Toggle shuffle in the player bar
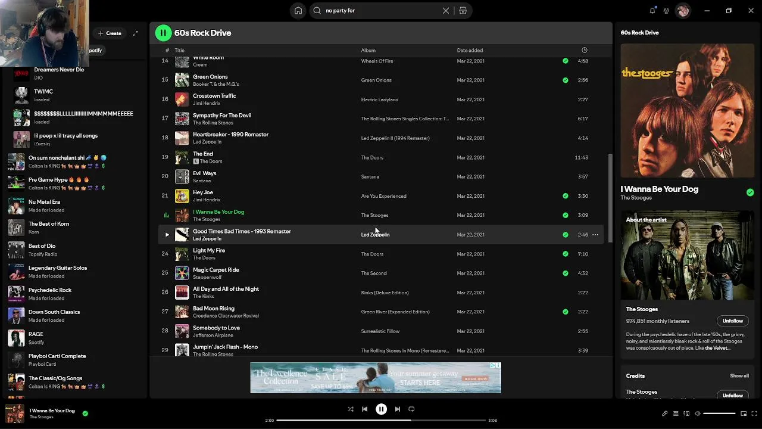Screen dimensions: 762x429 (x=350, y=409)
